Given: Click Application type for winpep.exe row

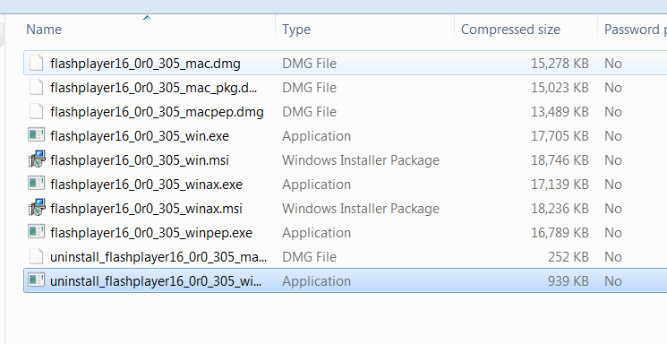Looking at the screenshot, I should click(x=316, y=233).
